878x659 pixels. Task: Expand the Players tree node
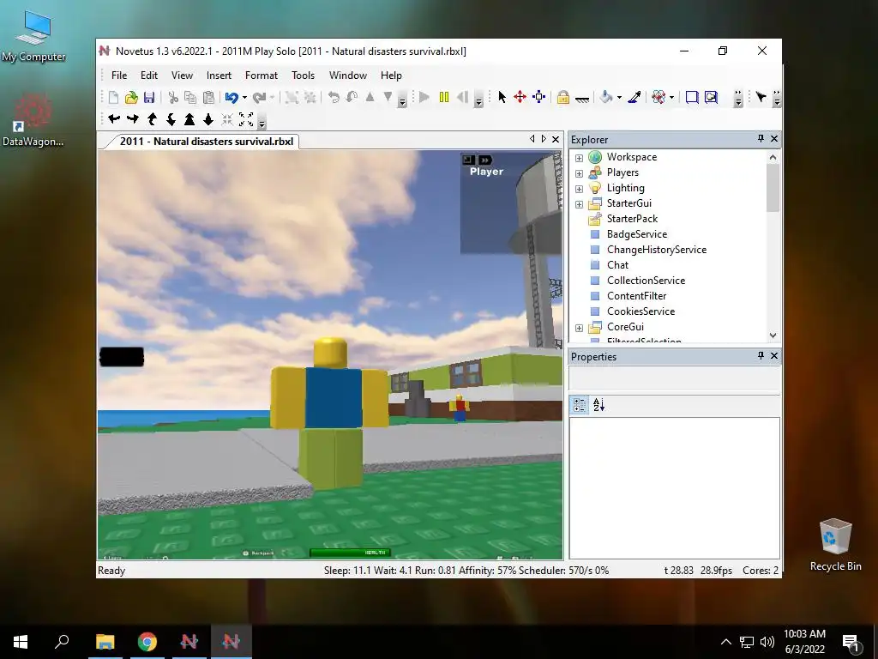point(579,173)
